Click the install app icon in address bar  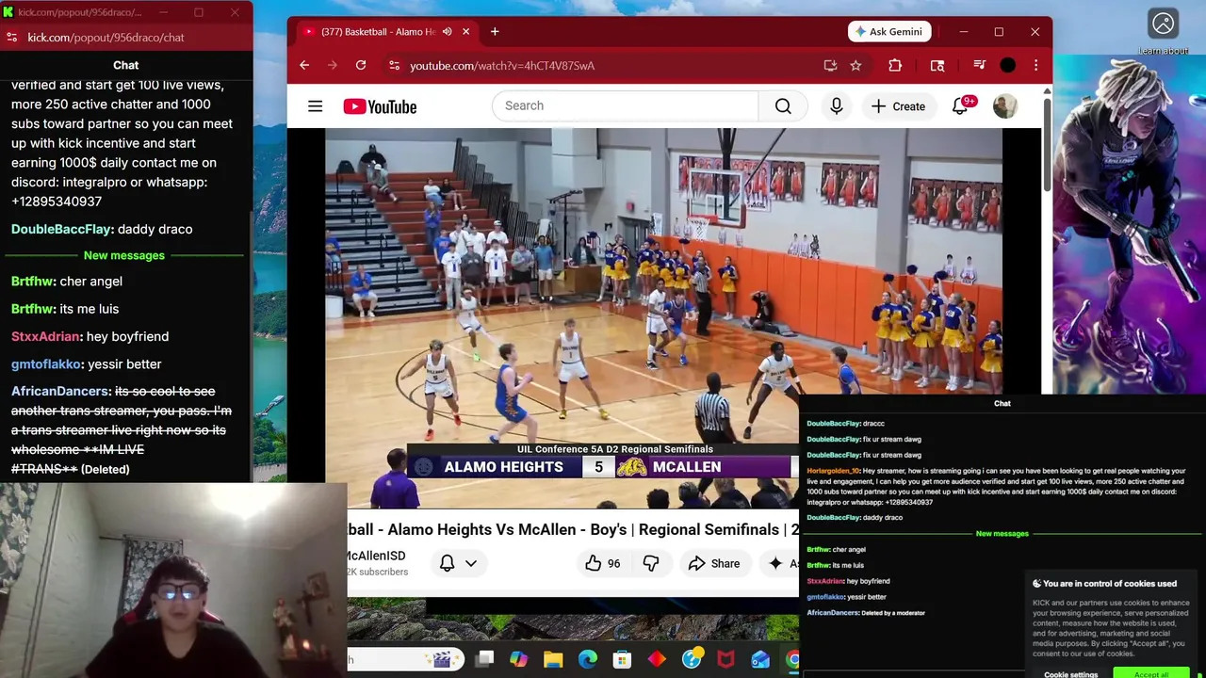click(830, 65)
